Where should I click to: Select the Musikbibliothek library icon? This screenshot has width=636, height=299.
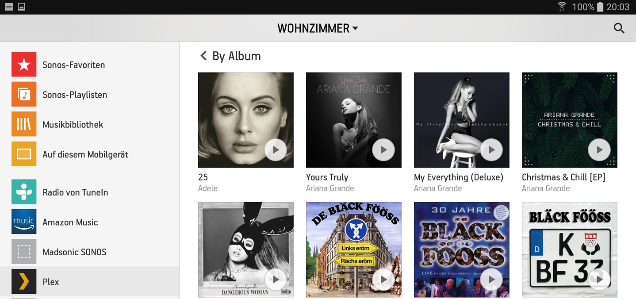24,124
